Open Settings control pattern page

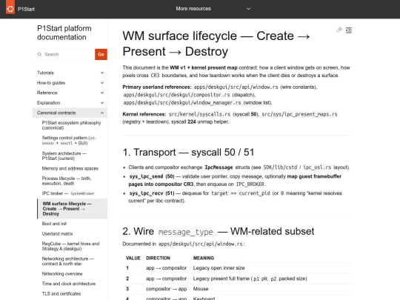point(69,140)
